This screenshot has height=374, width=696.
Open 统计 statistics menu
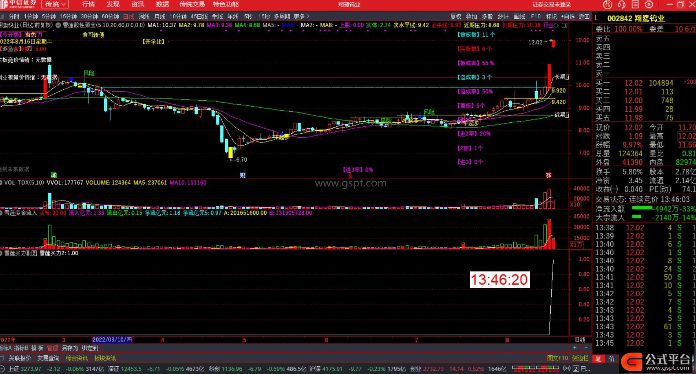503,16
